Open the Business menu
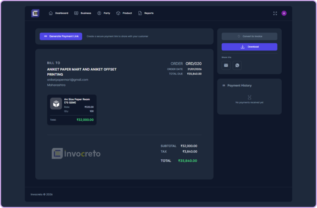This screenshot has width=317, height=208. 83,13
